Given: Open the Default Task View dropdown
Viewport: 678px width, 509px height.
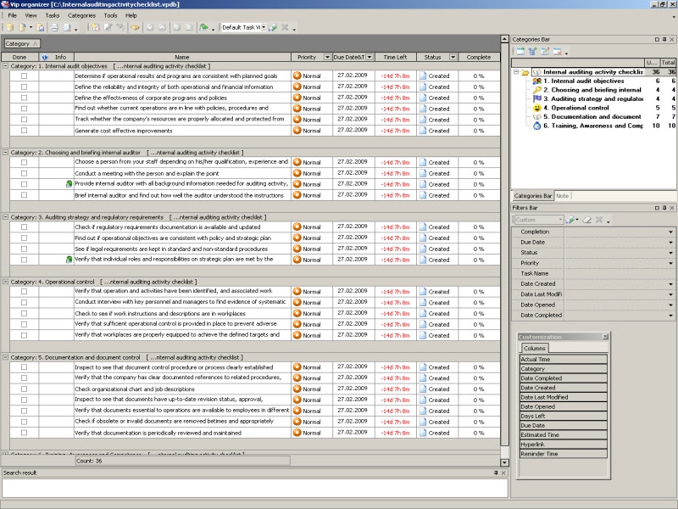Looking at the screenshot, I should (x=264, y=27).
